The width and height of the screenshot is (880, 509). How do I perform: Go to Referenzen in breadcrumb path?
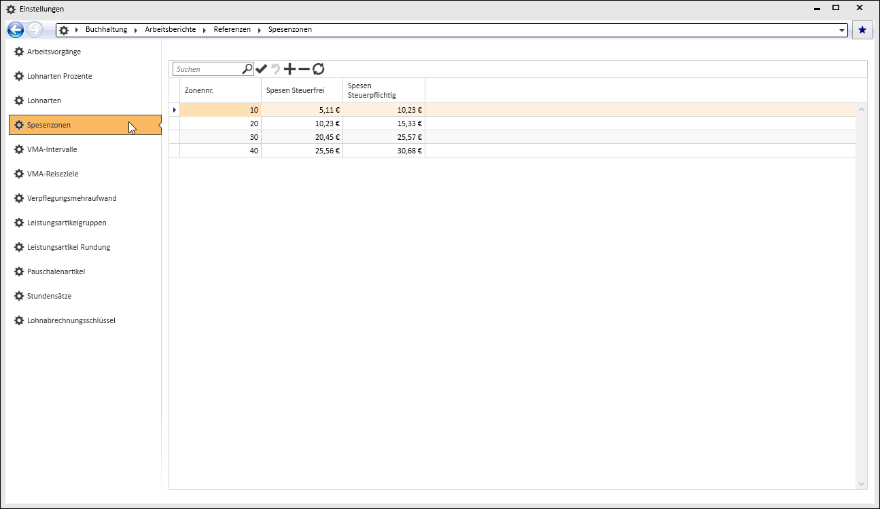[x=232, y=30]
